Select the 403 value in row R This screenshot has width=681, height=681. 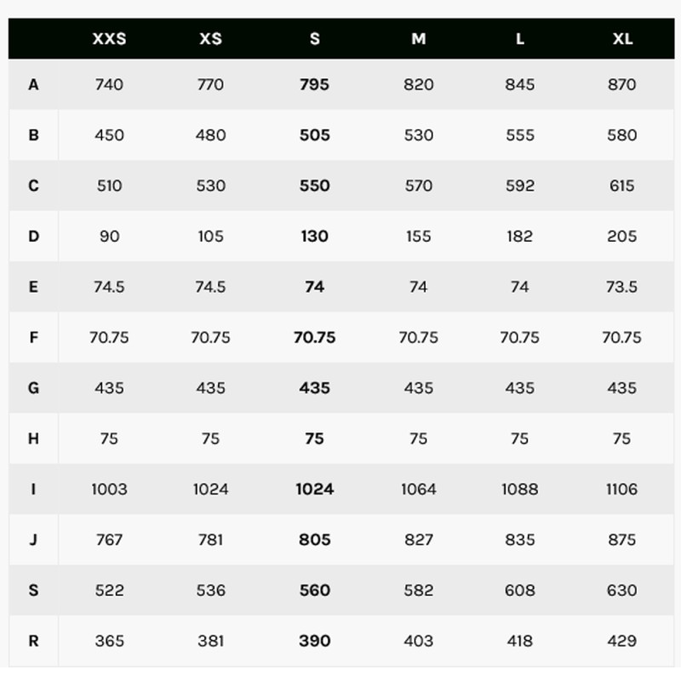coord(419,641)
